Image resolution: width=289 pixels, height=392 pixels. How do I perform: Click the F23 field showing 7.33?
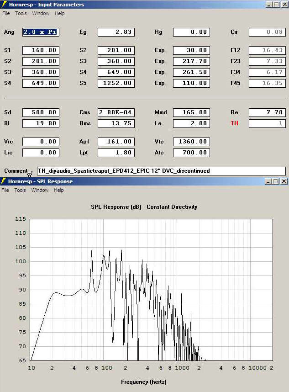pos(267,61)
